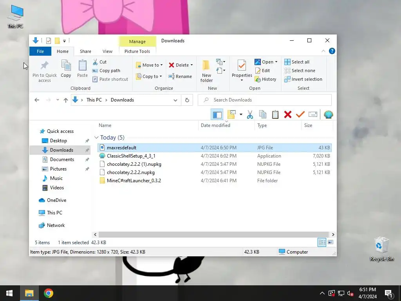
Task: Open the New item dropdown icon
Action: [x=221, y=62]
